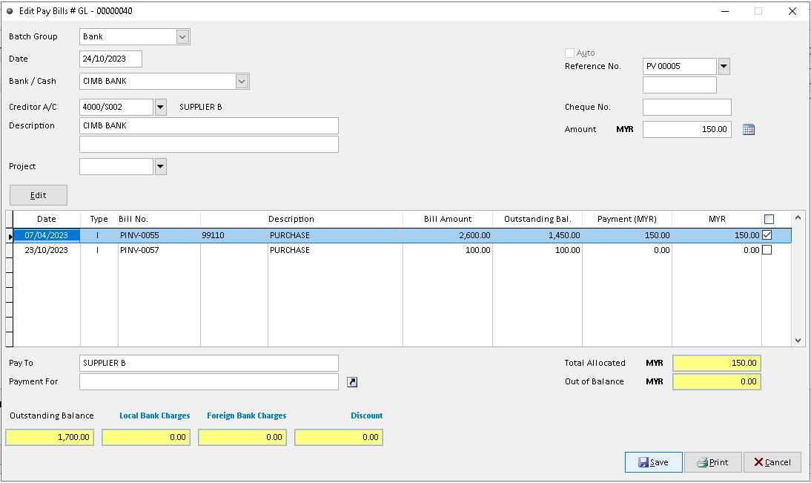Click the Cancel button

pos(772,462)
